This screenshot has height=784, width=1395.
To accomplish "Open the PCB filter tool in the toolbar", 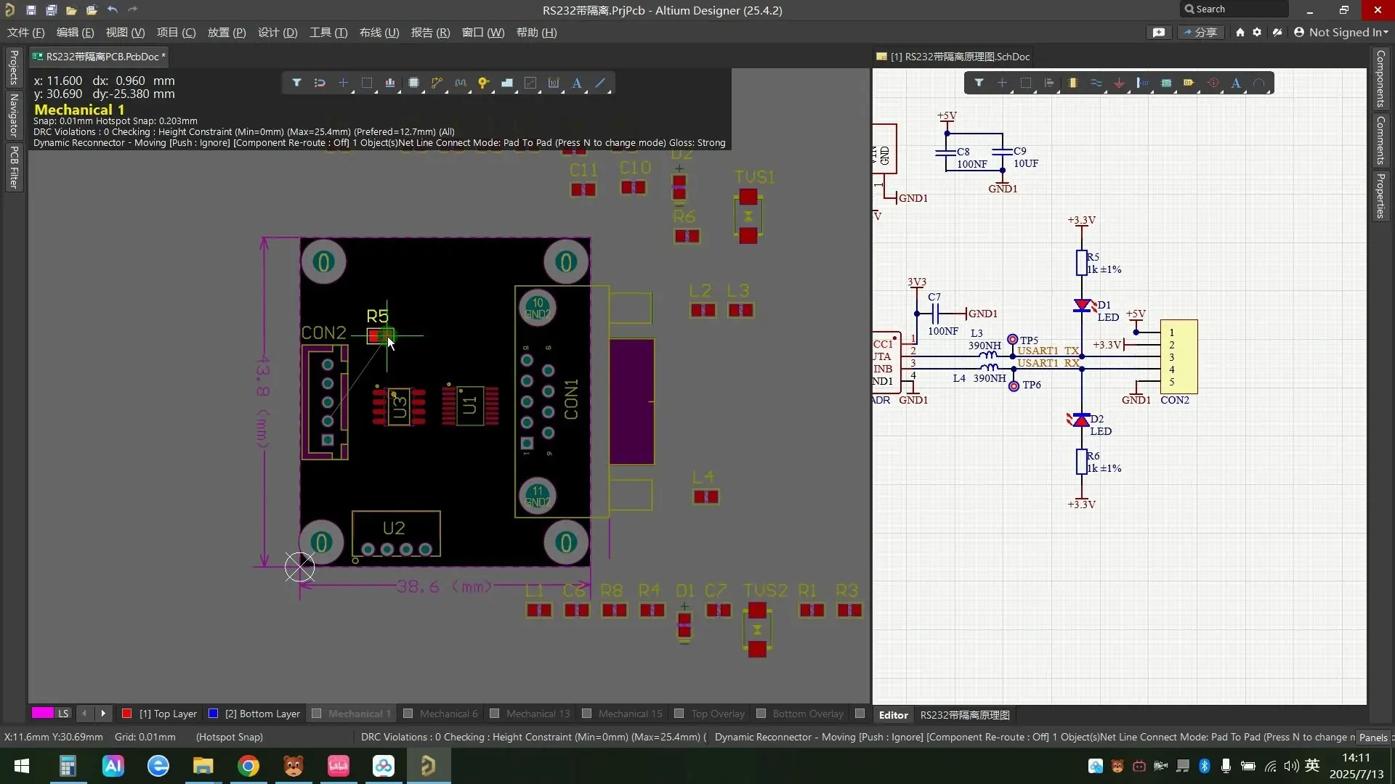I will (x=296, y=83).
